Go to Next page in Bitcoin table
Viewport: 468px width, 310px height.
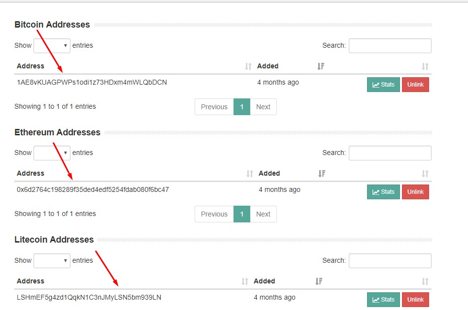263,107
